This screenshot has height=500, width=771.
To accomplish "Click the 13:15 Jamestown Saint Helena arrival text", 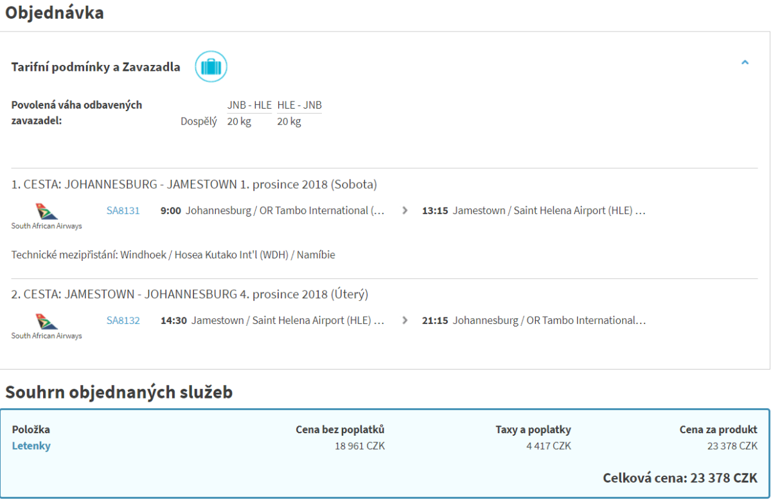I will coord(533,210).
